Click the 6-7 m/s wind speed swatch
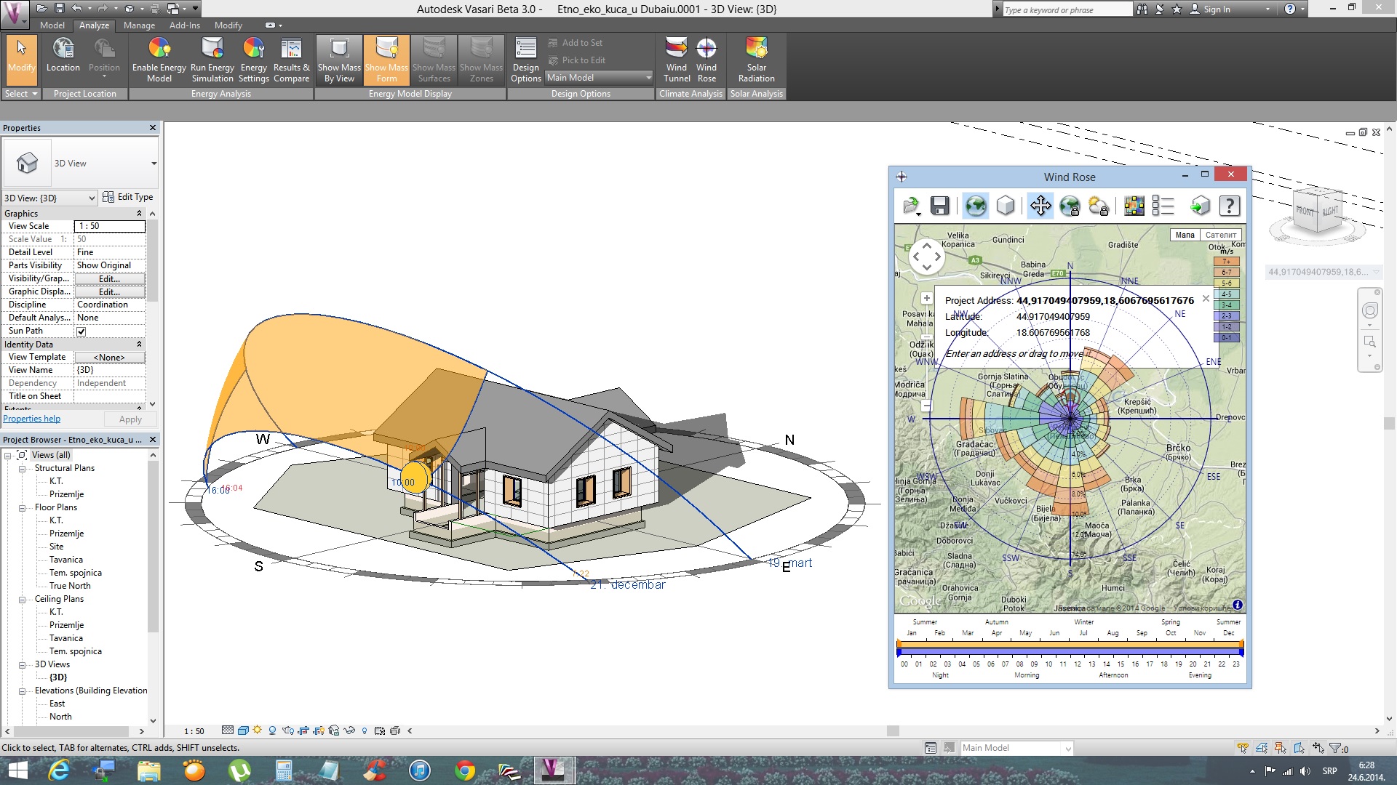Image resolution: width=1397 pixels, height=785 pixels. click(1226, 273)
